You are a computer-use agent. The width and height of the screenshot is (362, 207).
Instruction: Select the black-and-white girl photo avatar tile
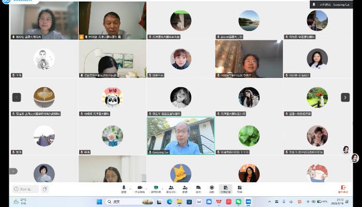tap(181, 97)
